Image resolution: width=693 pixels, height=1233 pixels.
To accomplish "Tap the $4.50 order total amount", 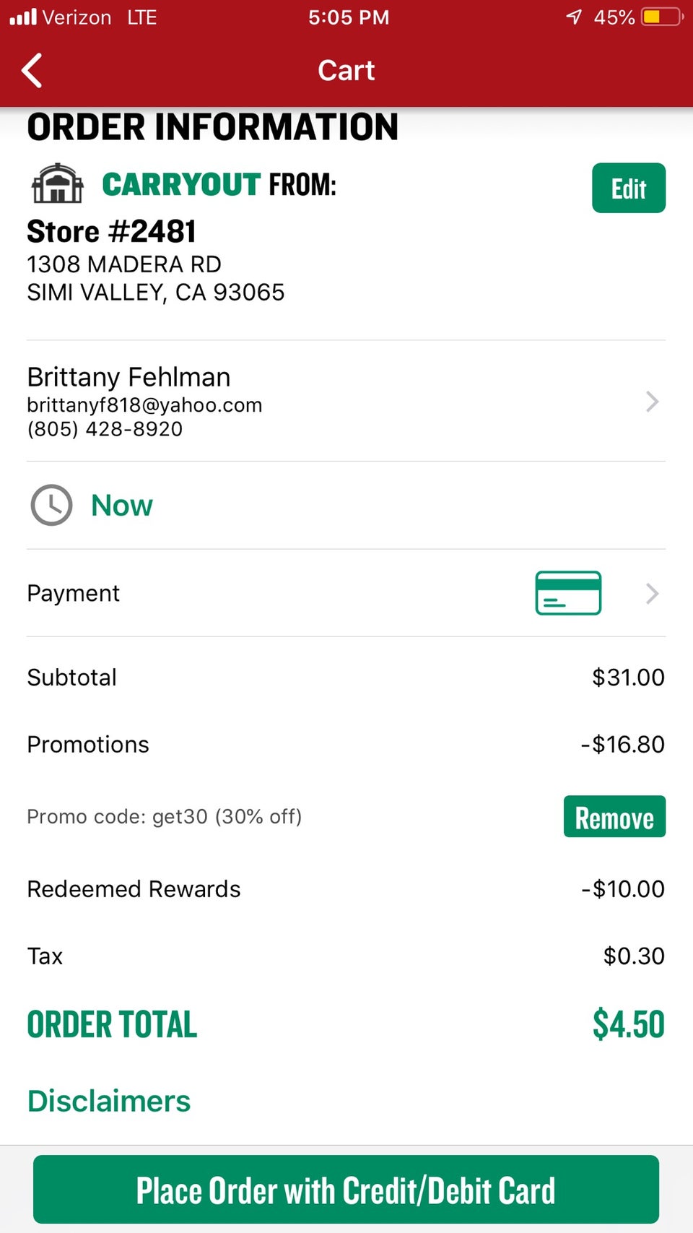I will (628, 1024).
